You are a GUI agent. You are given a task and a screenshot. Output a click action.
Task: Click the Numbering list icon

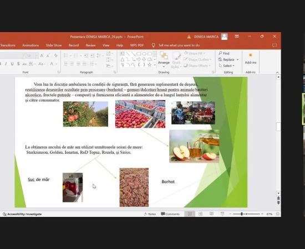(76, 56)
